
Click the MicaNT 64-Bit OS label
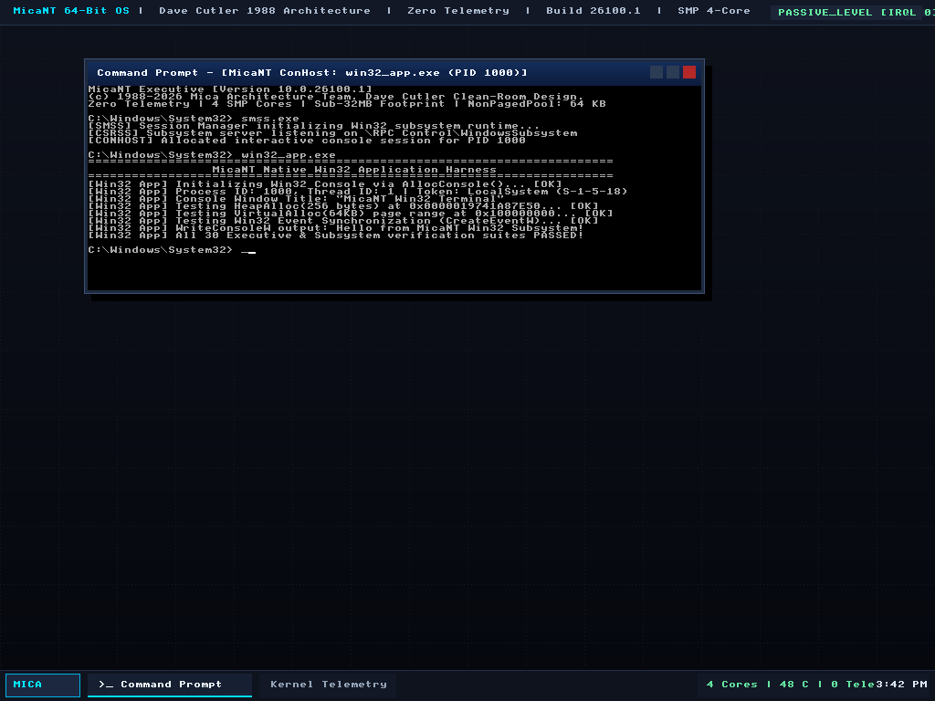pos(71,11)
